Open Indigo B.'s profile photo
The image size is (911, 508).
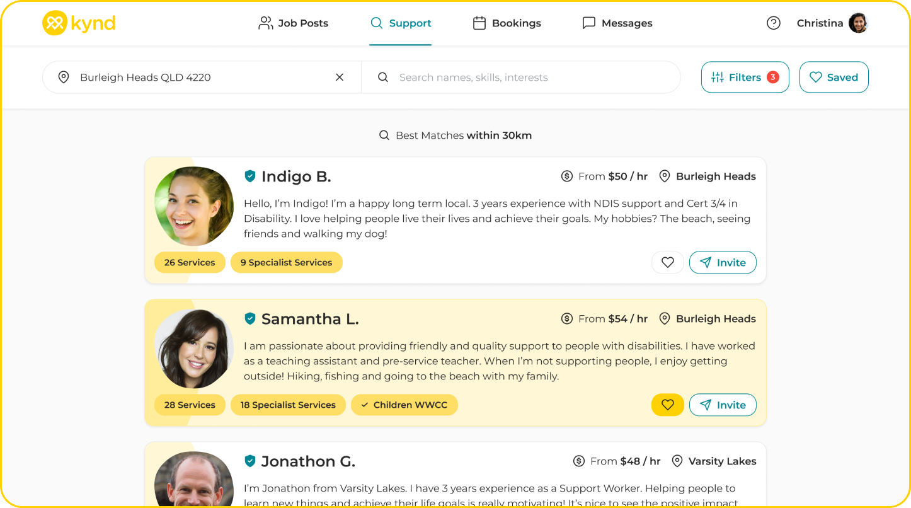(x=194, y=206)
